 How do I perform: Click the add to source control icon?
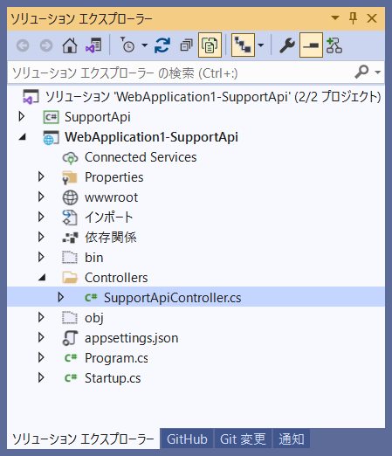334,45
